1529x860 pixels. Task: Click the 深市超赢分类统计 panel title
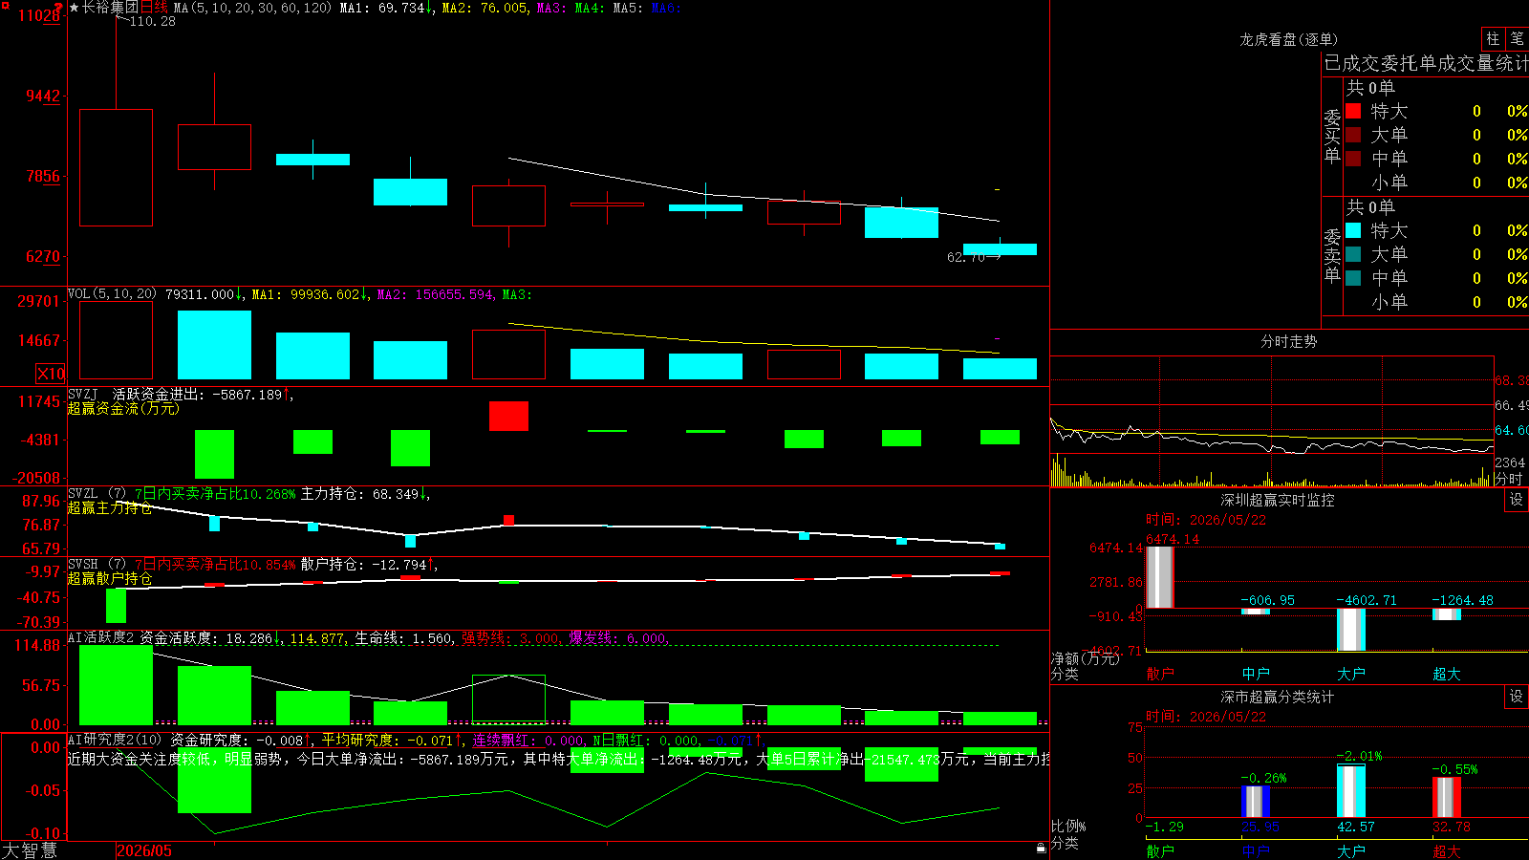[x=1277, y=697]
